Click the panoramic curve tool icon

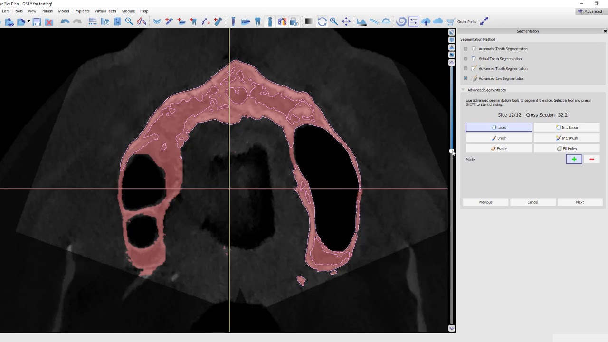(142, 21)
